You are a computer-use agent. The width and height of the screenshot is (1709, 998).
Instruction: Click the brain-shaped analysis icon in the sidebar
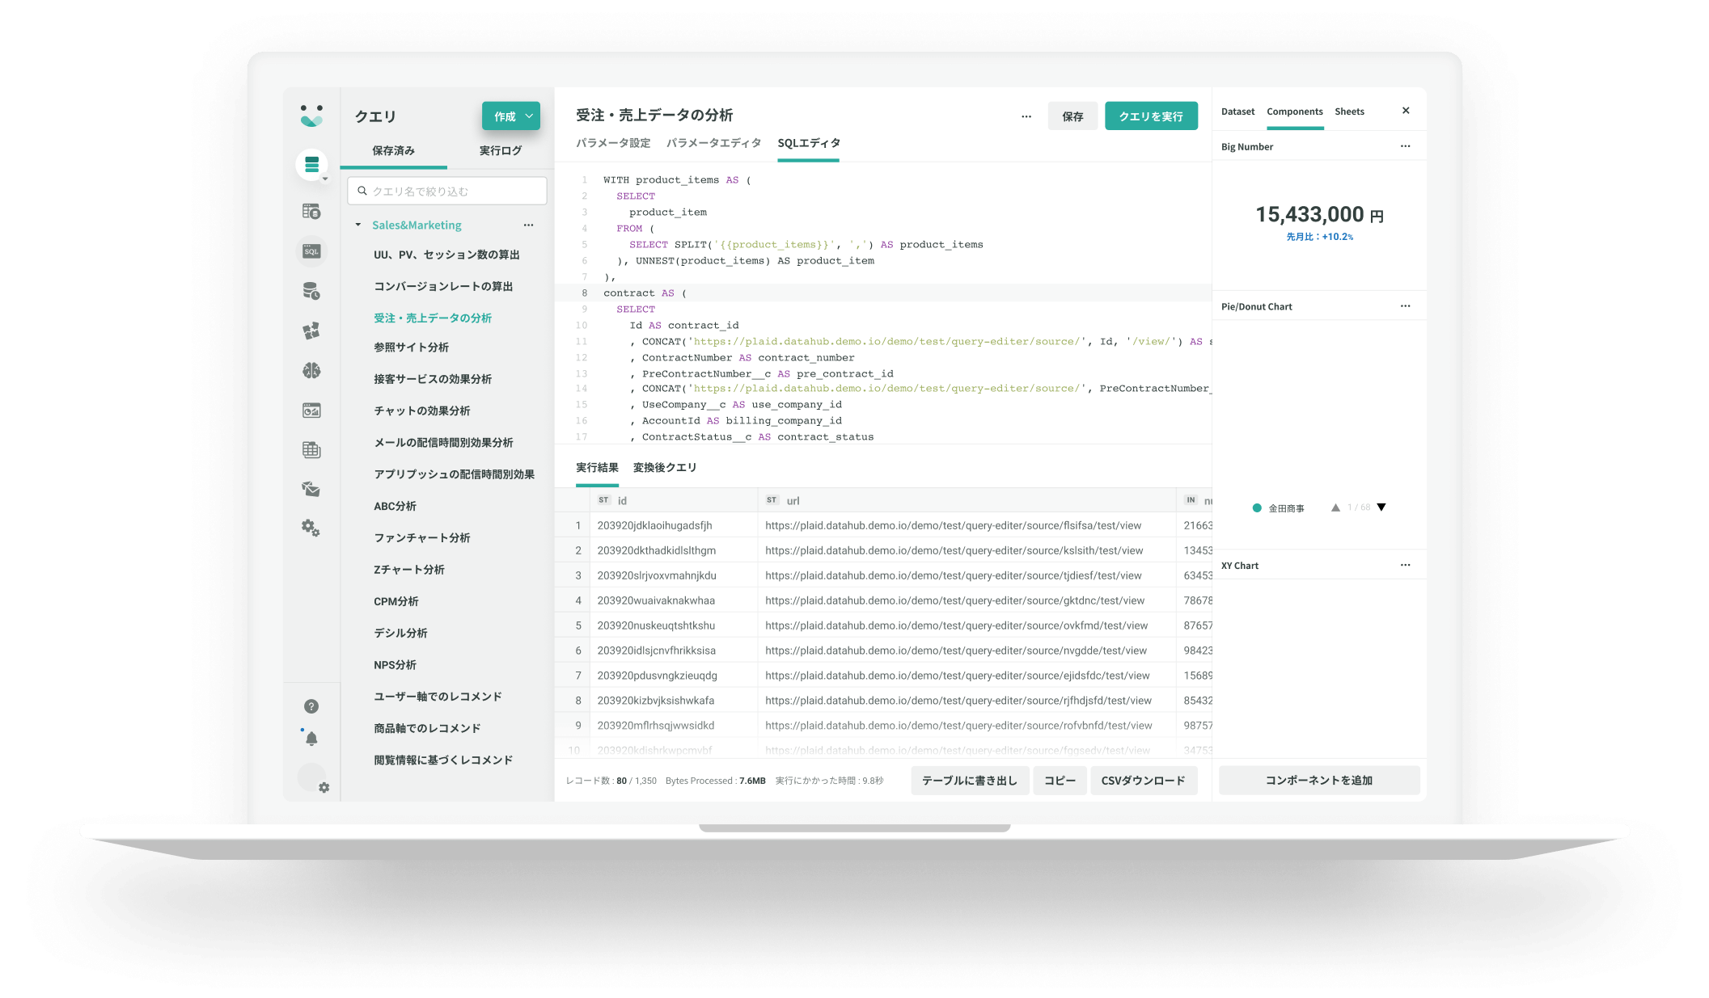click(312, 370)
